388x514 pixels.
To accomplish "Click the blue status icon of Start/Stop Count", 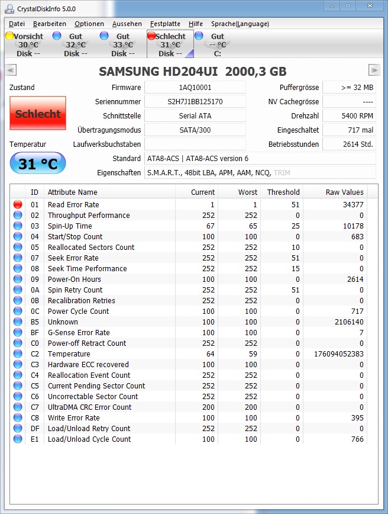I will click(18, 236).
